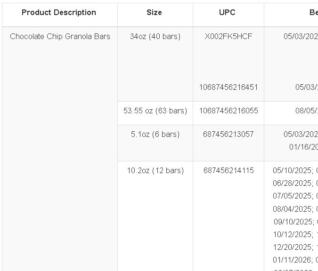Click UPC 10687456216451

[x=228, y=88]
